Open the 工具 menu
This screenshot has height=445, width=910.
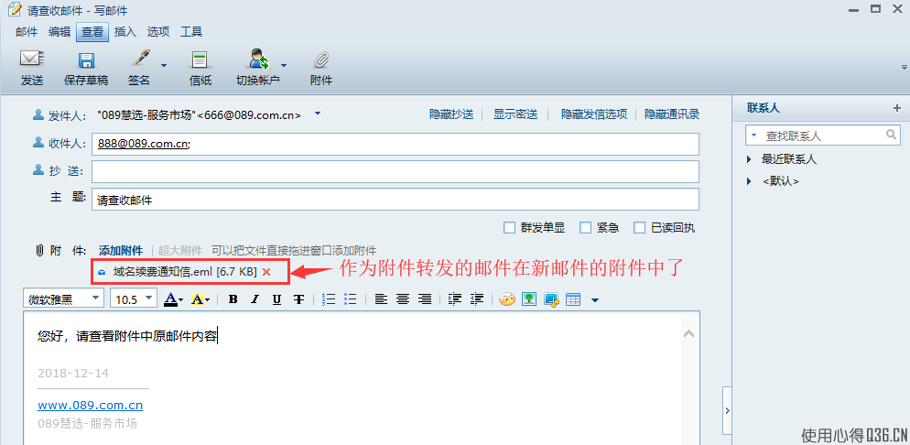(191, 32)
